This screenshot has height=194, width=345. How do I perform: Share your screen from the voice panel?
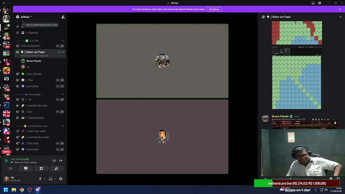(x=26, y=168)
